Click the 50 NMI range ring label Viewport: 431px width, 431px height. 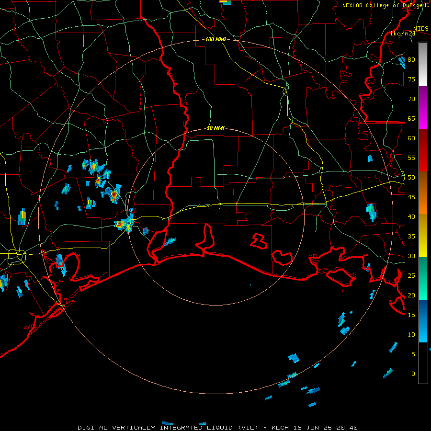[x=215, y=128]
